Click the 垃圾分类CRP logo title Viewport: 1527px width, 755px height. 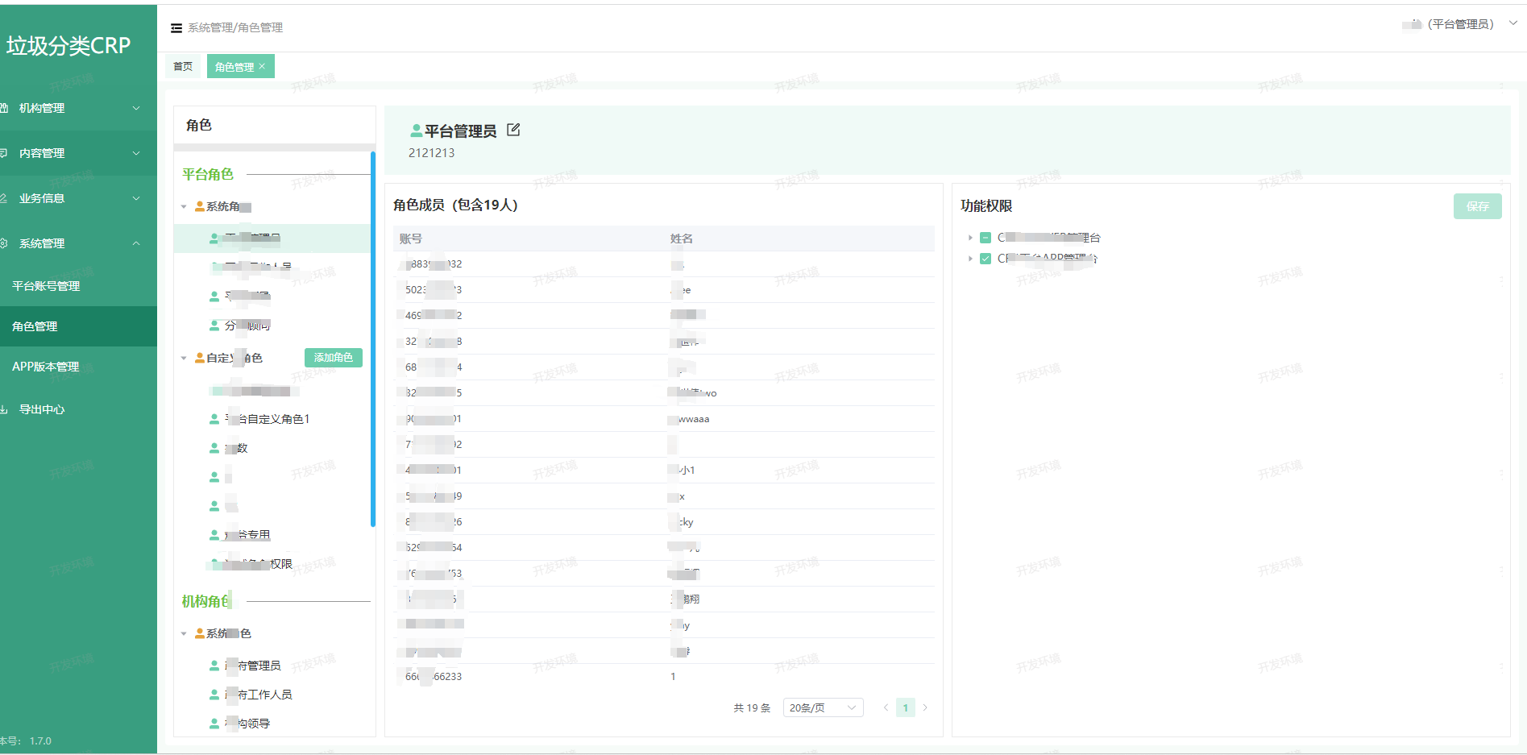[68, 46]
